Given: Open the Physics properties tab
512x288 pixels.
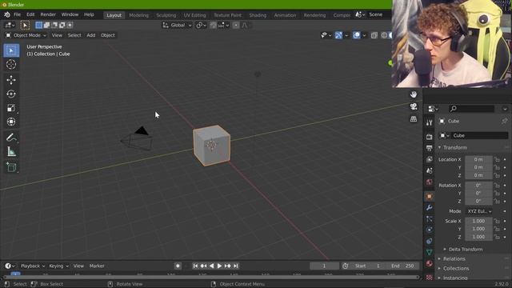Looking at the screenshot, I should [x=429, y=230].
